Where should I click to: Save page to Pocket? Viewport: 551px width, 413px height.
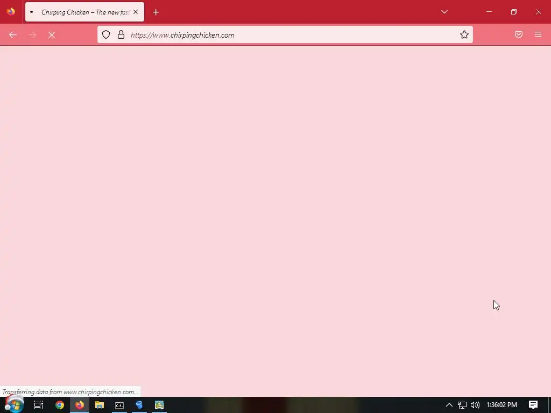pos(519,34)
